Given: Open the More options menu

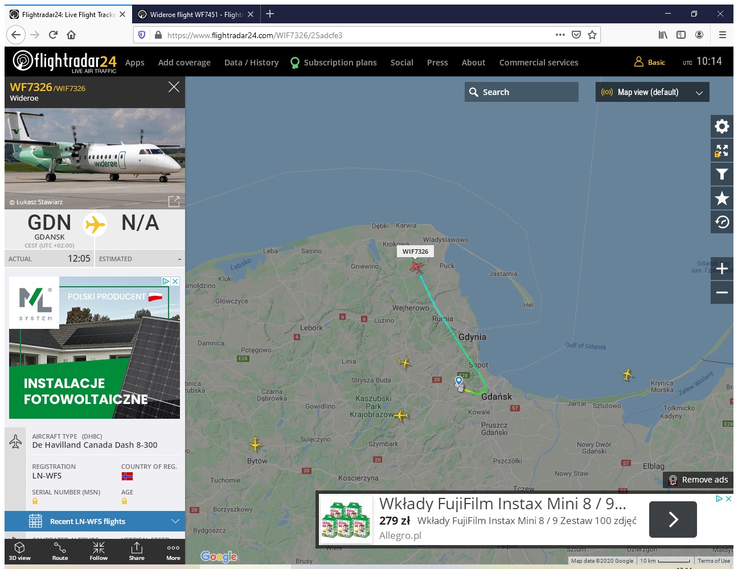Looking at the screenshot, I should [173, 551].
